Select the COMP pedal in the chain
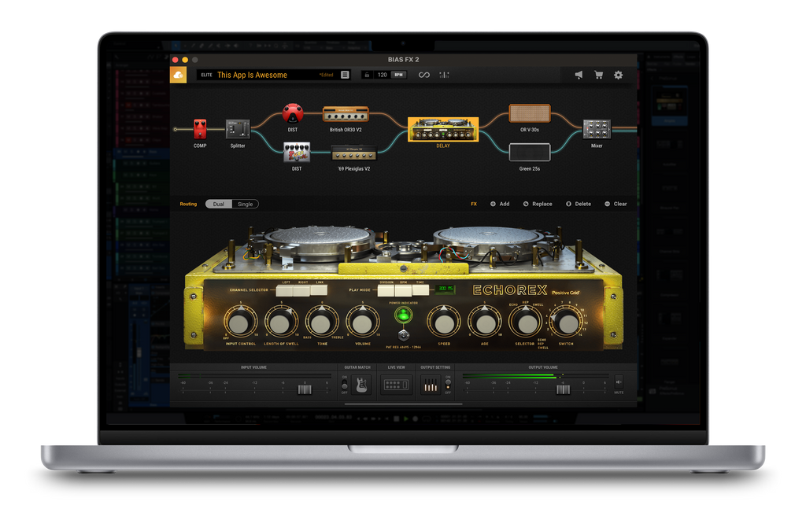The height and width of the screenshot is (505, 806). [x=200, y=129]
